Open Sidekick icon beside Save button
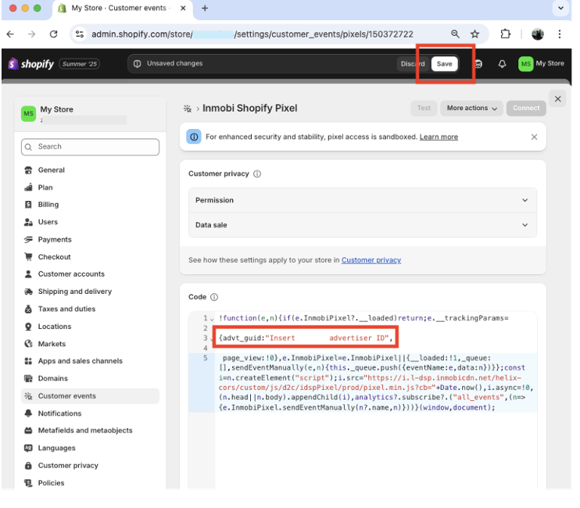The image size is (580, 508). 478,64
